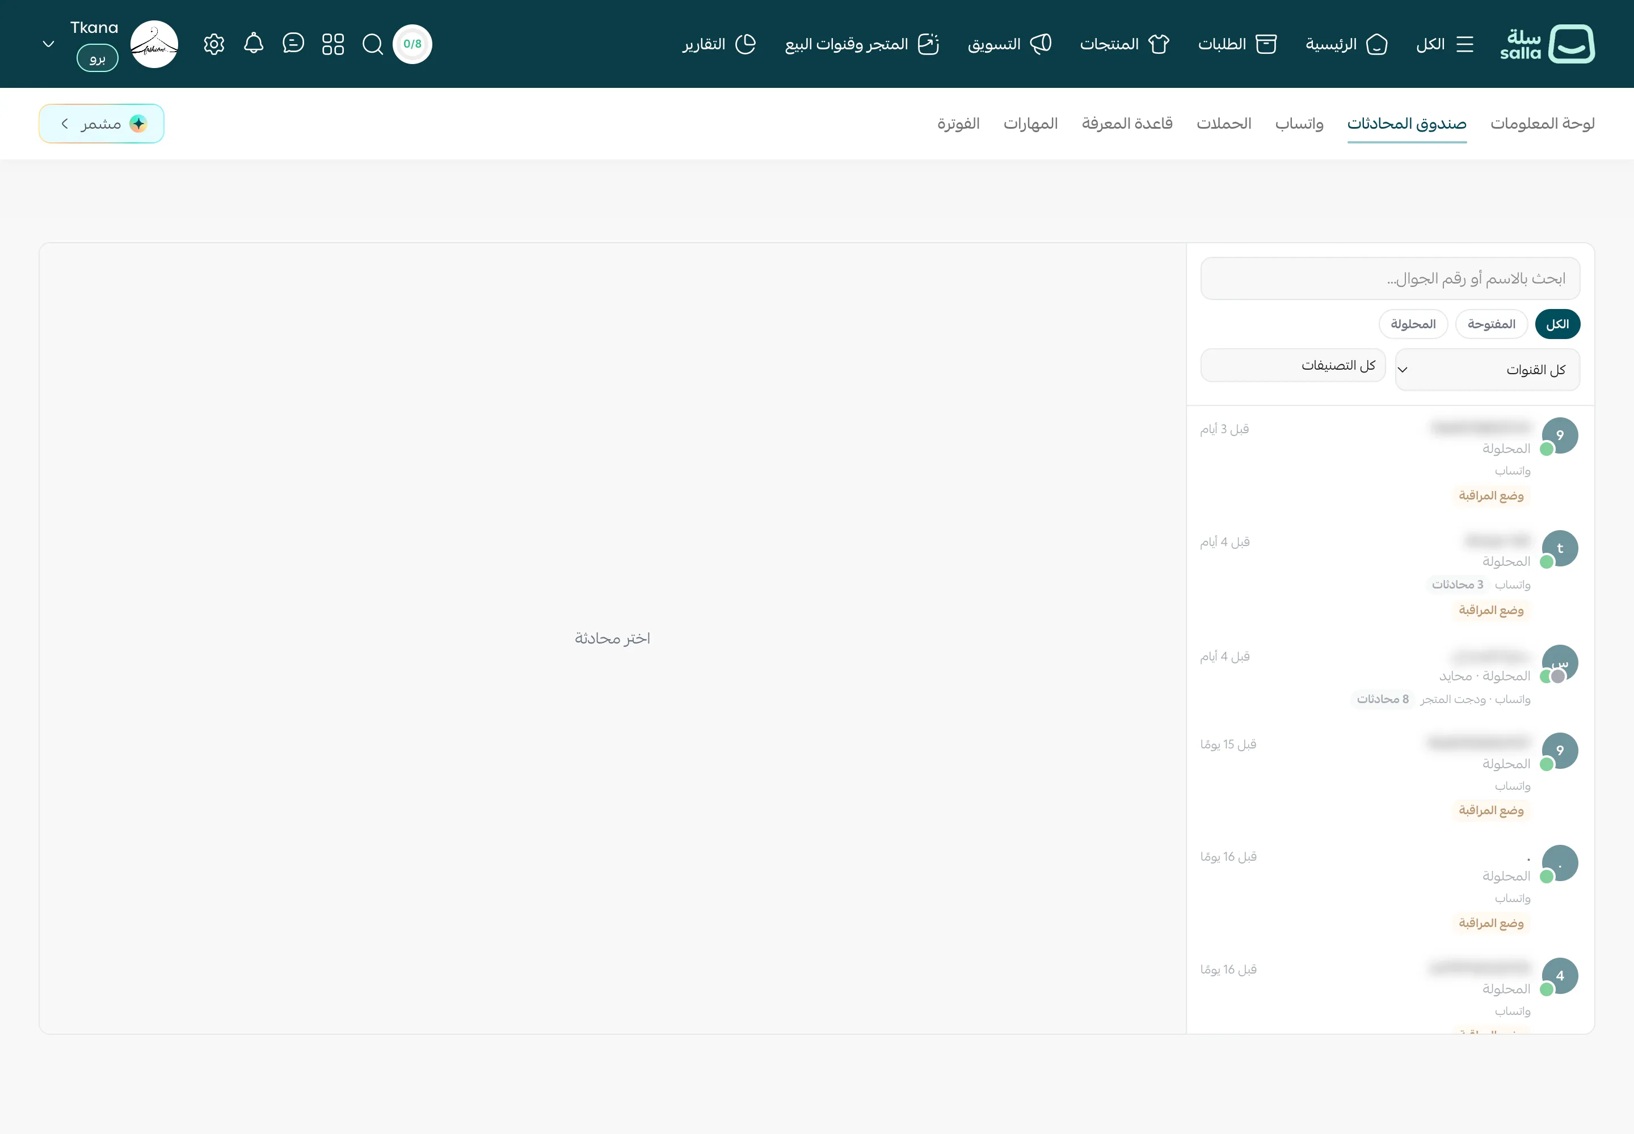Open the notifications bell icon
This screenshot has width=1634, height=1134.
coord(254,43)
